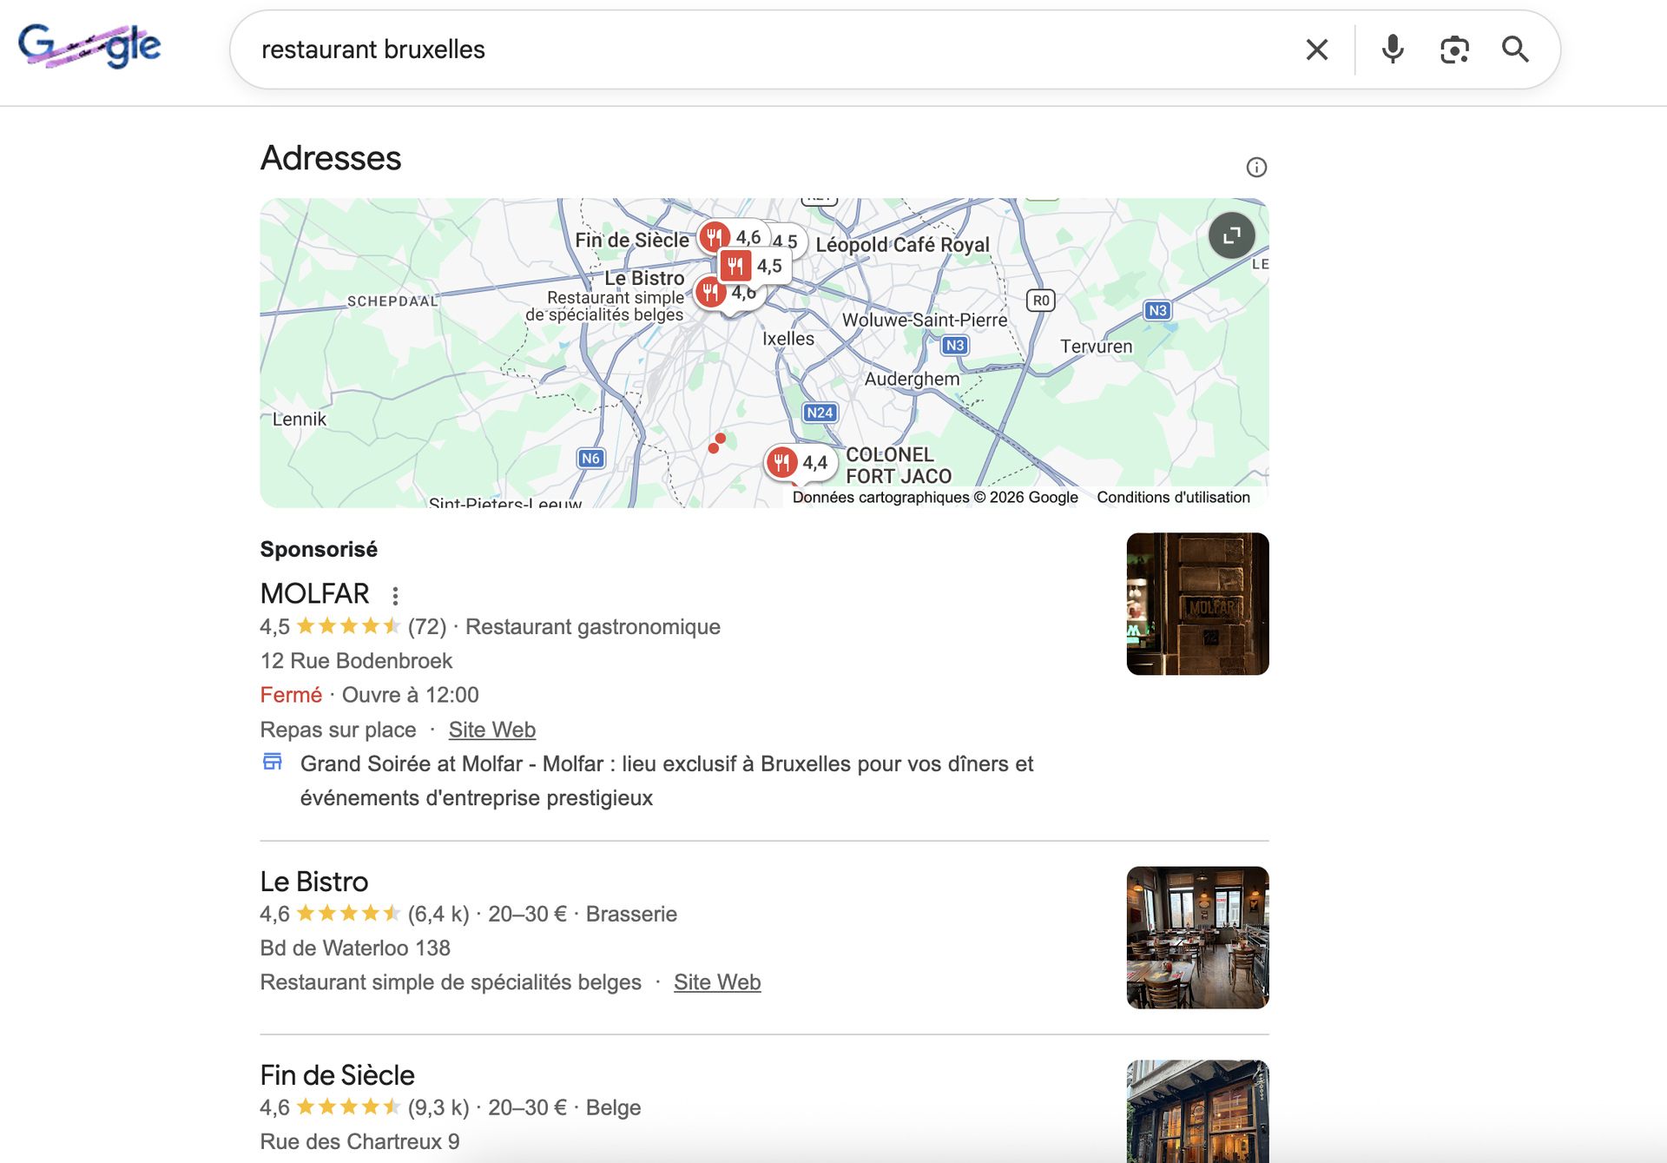The height and width of the screenshot is (1163, 1667).
Task: Open info icon next to Adresses heading
Action: 1256,167
